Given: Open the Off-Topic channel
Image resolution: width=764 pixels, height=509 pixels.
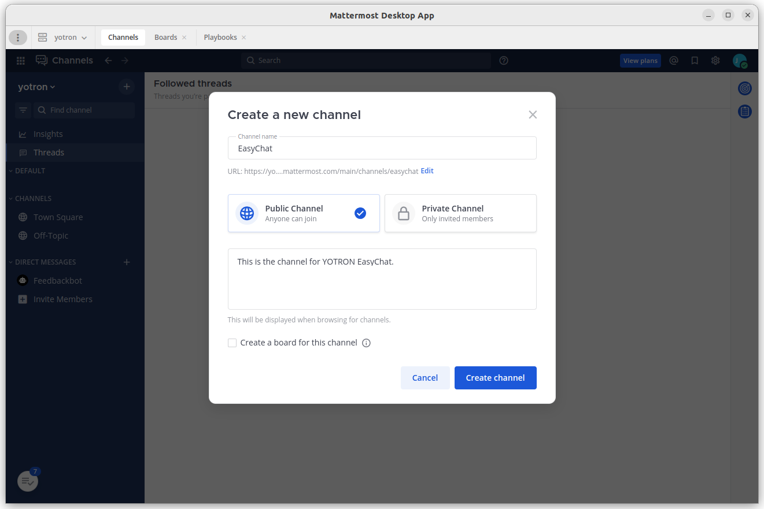Looking at the screenshot, I should (75, 236).
